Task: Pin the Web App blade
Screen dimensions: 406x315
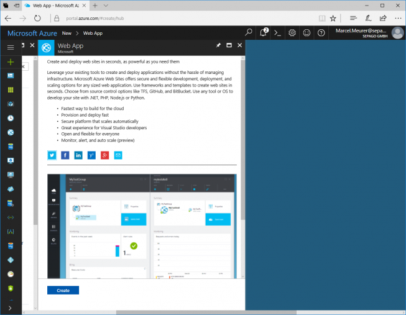Action: [x=218, y=45]
